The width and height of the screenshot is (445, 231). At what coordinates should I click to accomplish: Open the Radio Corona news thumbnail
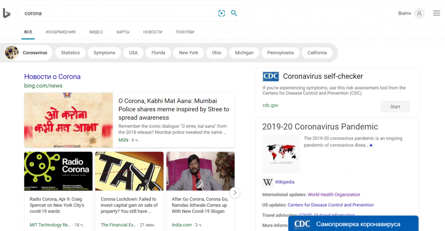[58, 171]
